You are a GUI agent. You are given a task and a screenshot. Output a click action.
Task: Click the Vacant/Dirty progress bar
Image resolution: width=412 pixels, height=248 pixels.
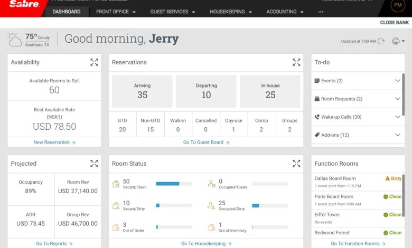click(x=174, y=205)
